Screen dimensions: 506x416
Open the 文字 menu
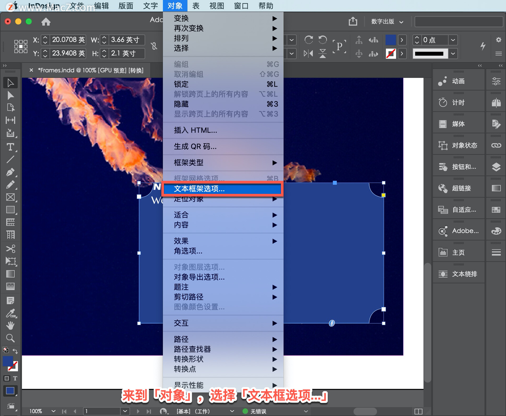click(150, 6)
